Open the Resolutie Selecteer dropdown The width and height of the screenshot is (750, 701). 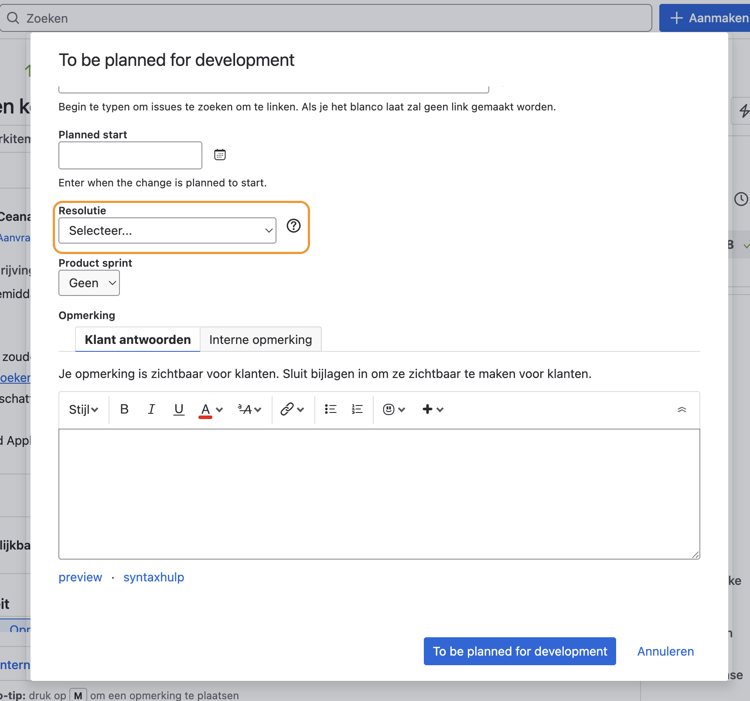[x=167, y=230]
